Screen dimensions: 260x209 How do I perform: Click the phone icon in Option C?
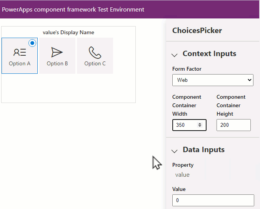click(x=95, y=52)
